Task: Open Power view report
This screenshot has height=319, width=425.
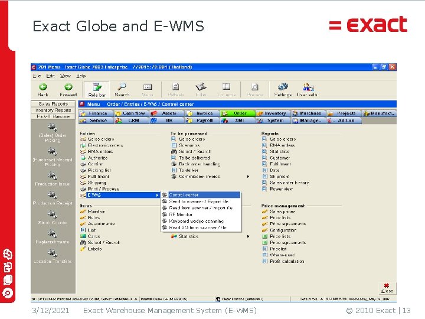Action: 281,189
